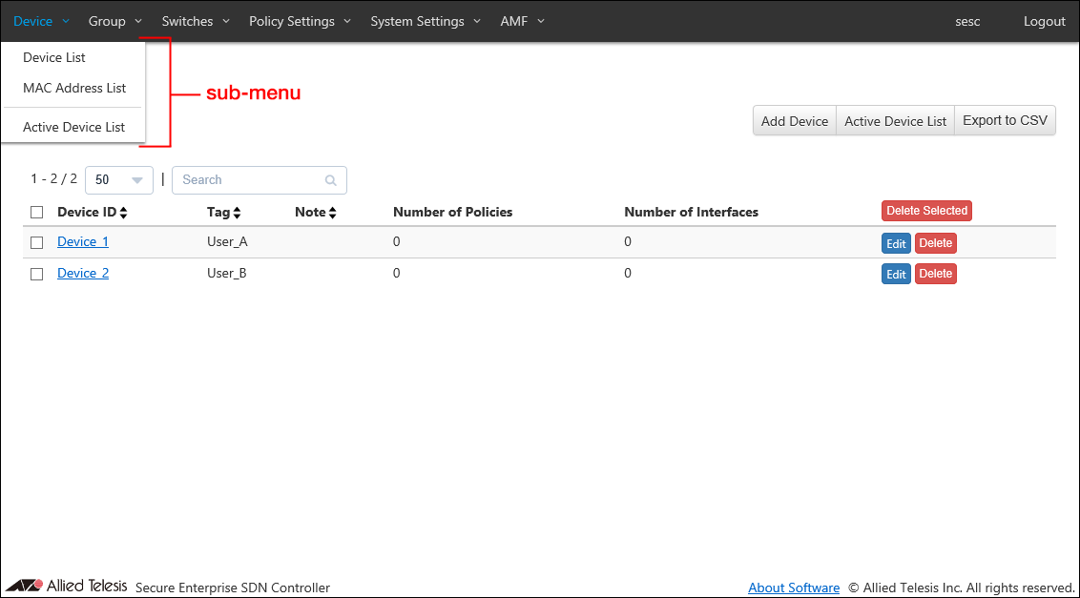Expand the Policy Settings menu
The image size is (1080, 598).
(300, 21)
